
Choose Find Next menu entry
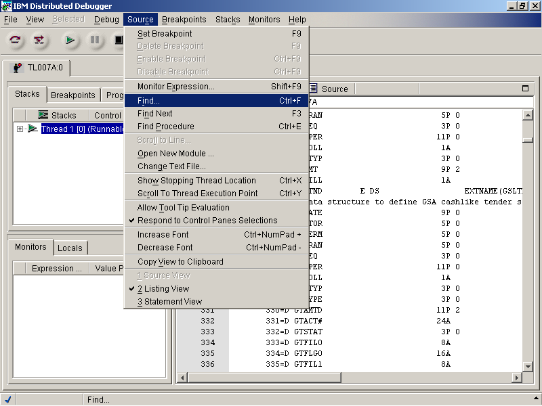pyautogui.click(x=216, y=113)
